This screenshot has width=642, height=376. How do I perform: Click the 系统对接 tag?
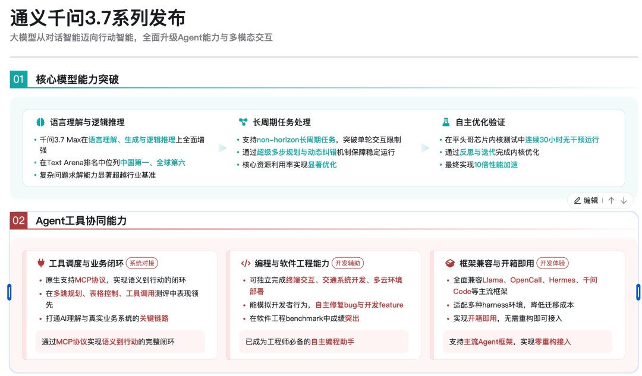pyautogui.click(x=142, y=263)
